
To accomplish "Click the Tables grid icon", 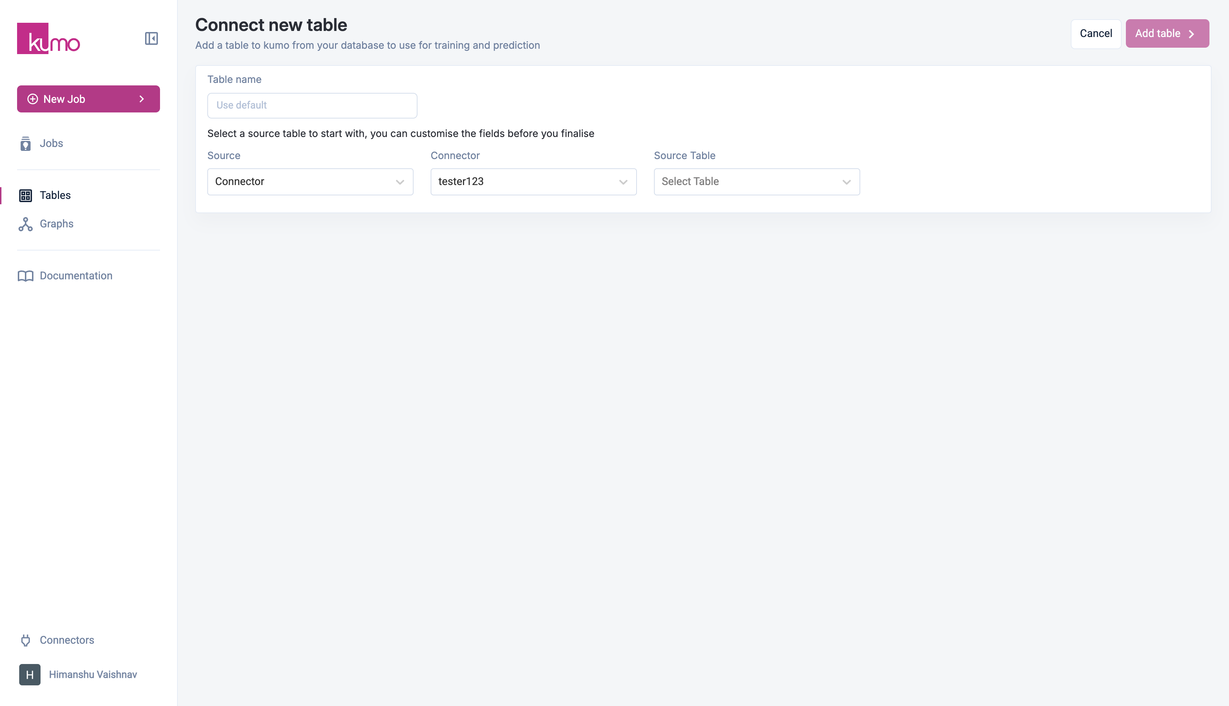I will click(x=25, y=195).
